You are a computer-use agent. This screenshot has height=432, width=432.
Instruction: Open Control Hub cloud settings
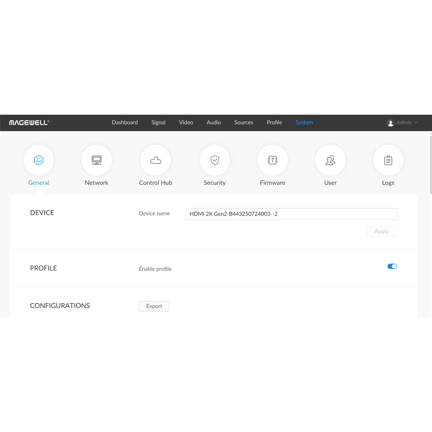pyautogui.click(x=155, y=160)
